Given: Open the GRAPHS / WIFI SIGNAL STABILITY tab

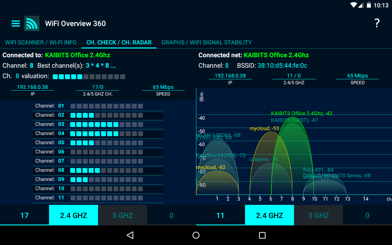Looking at the screenshot, I should pos(206,43).
